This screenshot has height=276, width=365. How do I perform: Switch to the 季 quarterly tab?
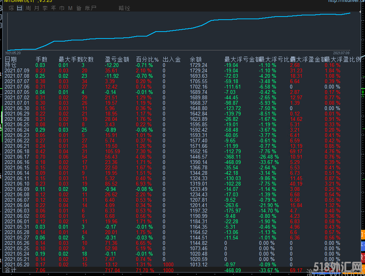pyautogui.click(x=45, y=8)
